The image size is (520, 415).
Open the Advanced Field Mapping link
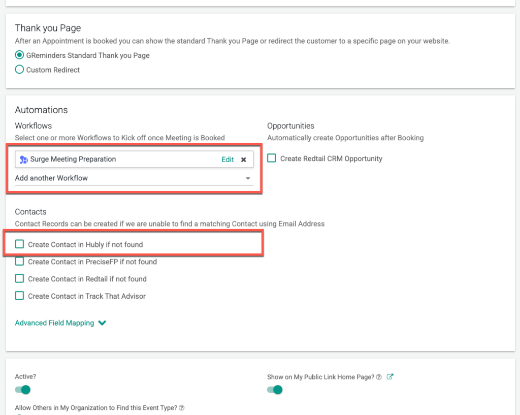pos(54,323)
